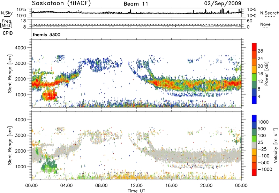Click the 'Slant Range [km]' label of power panel
The width and height of the screenshot is (279, 193).
click(x=10, y=74)
